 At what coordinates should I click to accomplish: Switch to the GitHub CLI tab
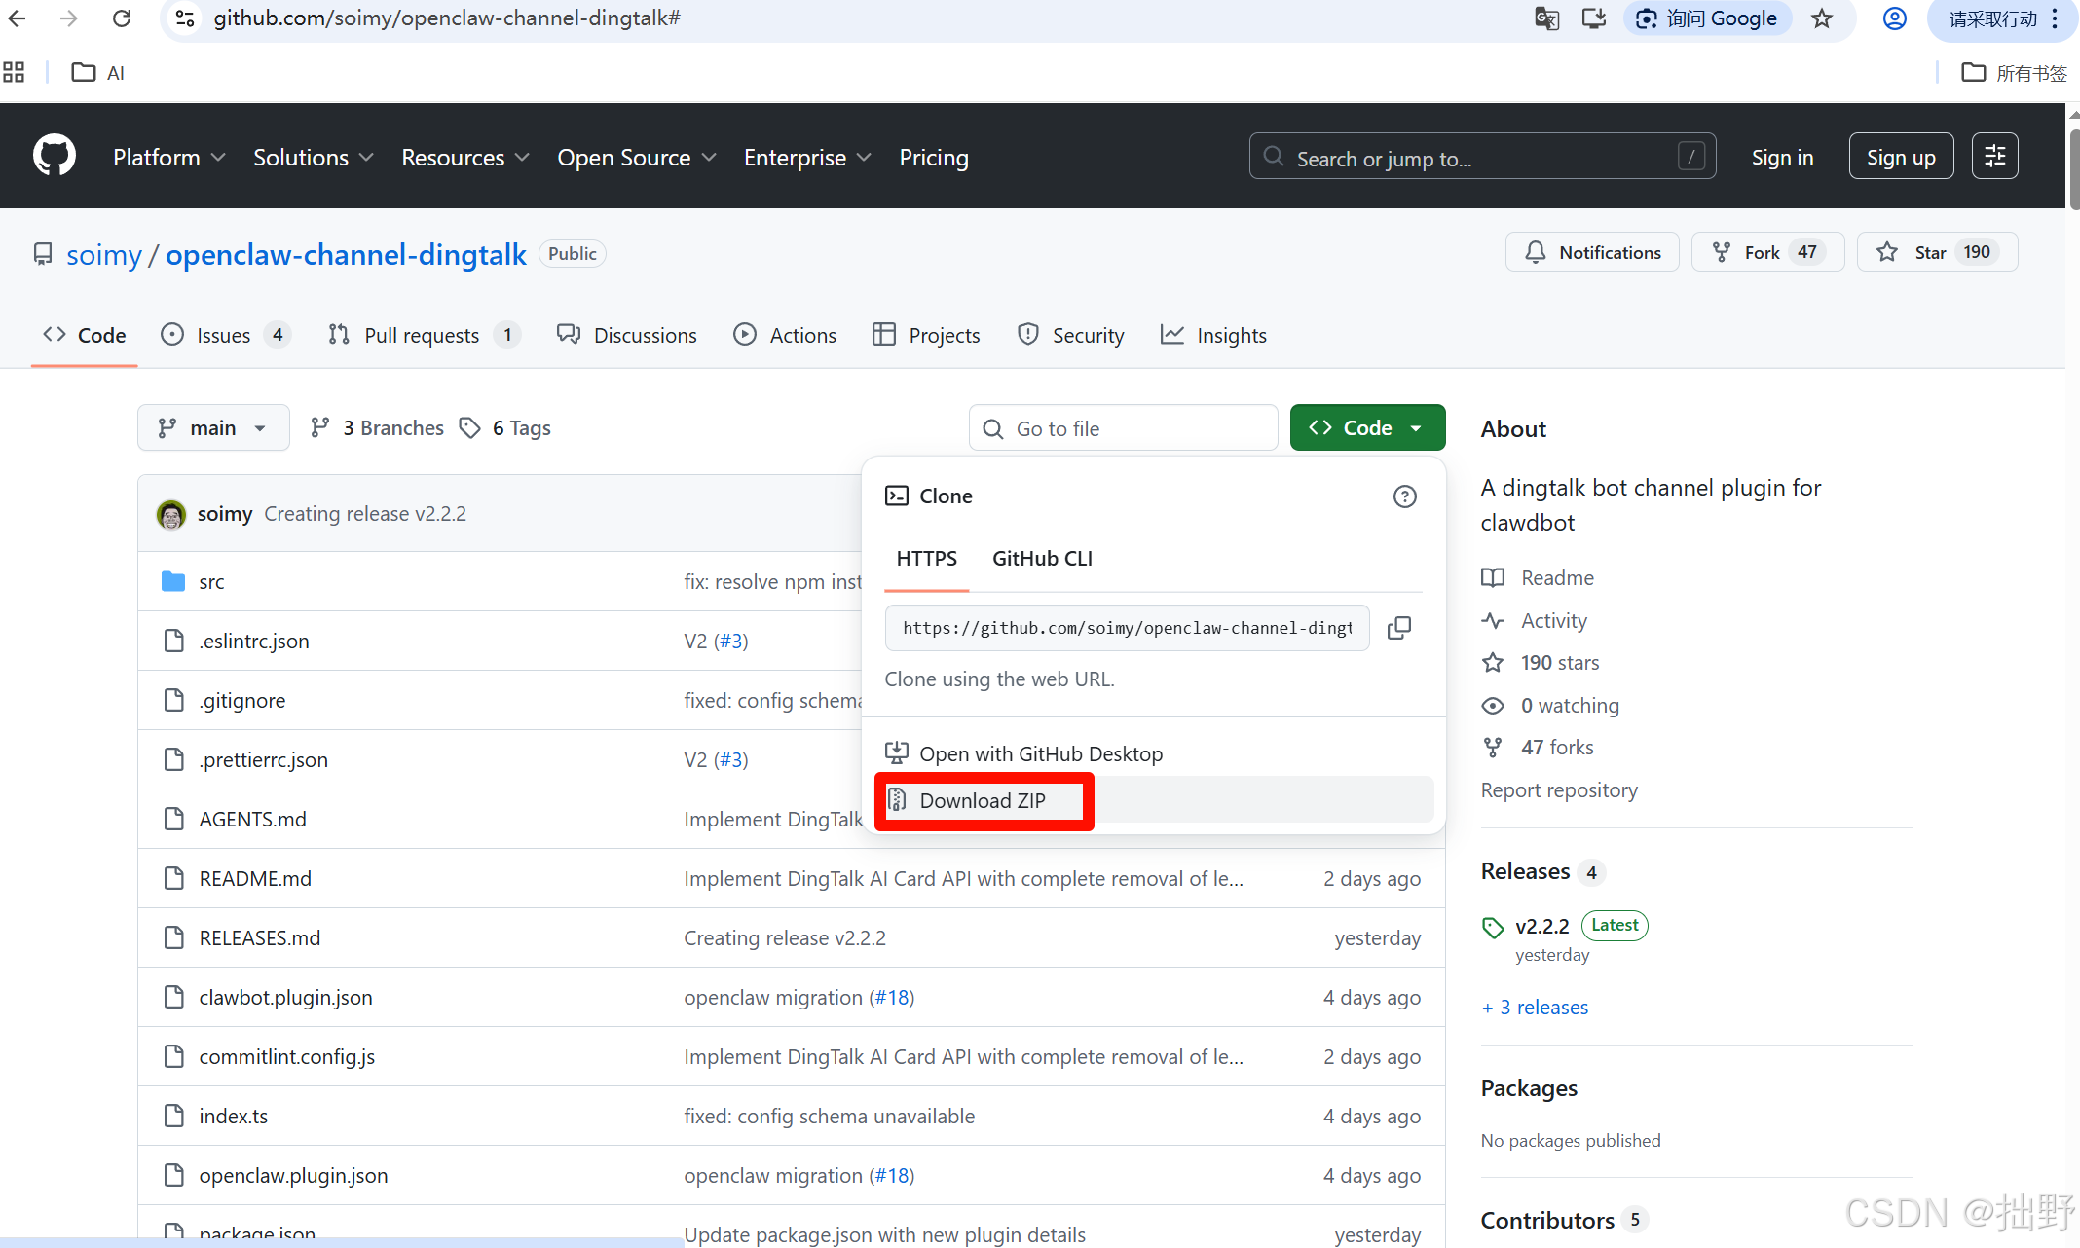click(x=1042, y=559)
